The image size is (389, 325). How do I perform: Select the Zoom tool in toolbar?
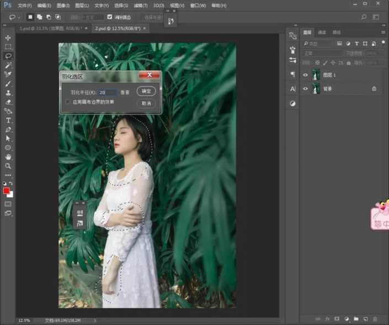[x=8, y=166]
